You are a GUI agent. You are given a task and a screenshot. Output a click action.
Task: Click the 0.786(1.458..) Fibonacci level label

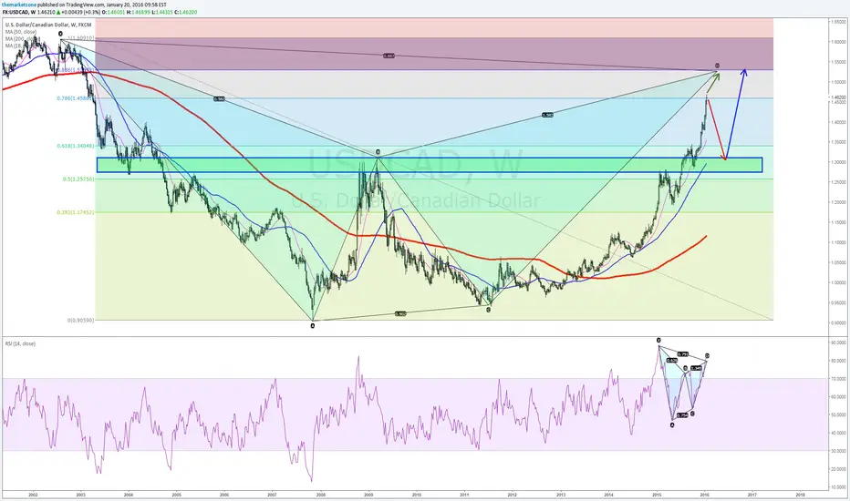point(76,98)
